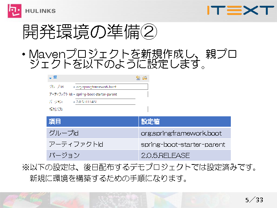Image resolution: width=277 pixels, height=208 pixels.
Task: Click the open parent POM folder icon
Action: (145, 78)
